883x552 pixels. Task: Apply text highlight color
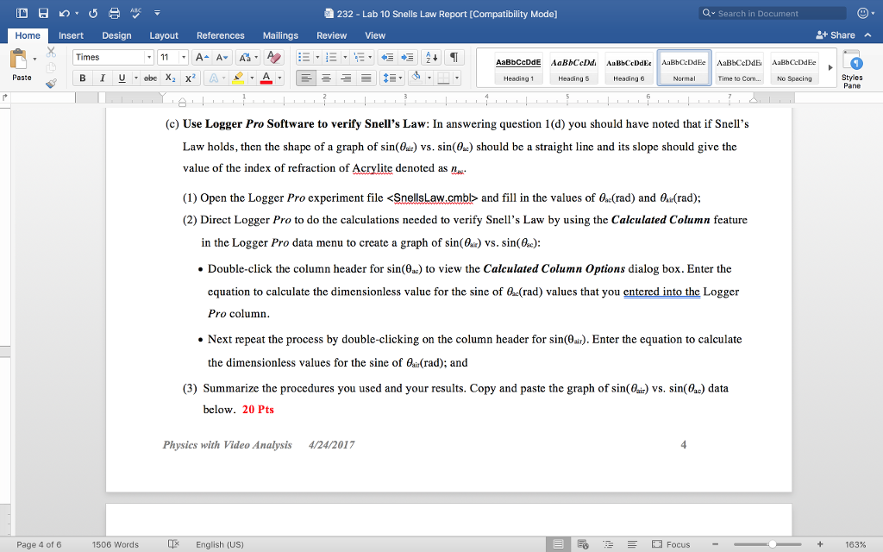coord(240,78)
